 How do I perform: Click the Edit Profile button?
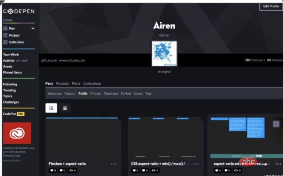pyautogui.click(x=271, y=7)
